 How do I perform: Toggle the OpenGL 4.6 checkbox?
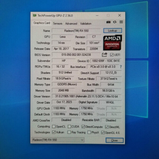point(103,132)
